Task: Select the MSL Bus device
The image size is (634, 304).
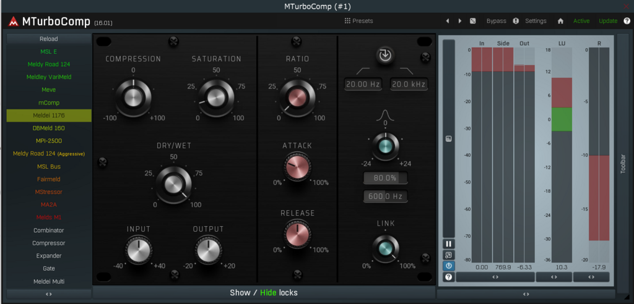Action: pos(48,166)
